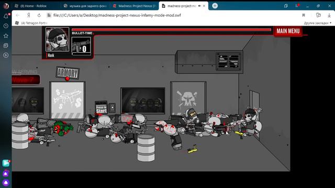Viewport: 335px width, 188px height.
Task: Open the ARMORY sign
Action: click(68, 73)
